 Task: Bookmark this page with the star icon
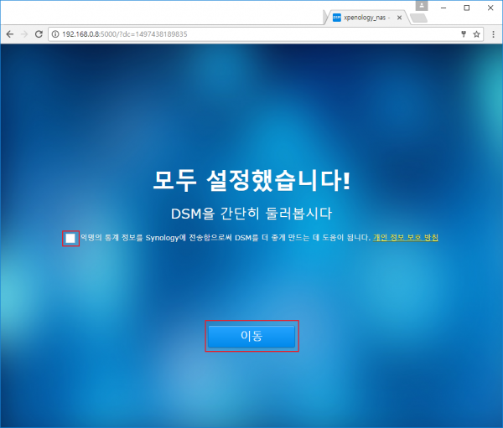476,34
